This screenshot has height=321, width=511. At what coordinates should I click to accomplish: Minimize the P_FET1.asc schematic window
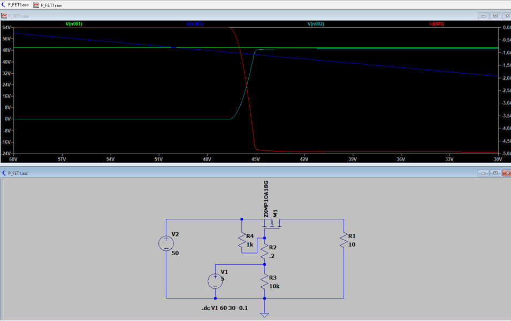coord(483,173)
